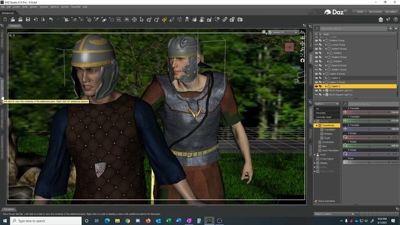Show the hidden Soldier1 Group

click(316, 69)
